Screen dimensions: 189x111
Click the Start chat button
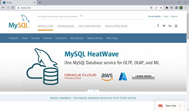171,106
